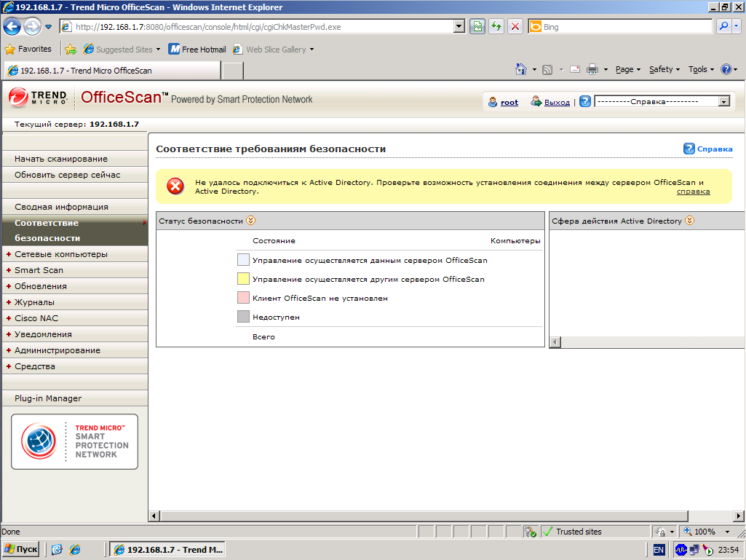This screenshot has width=746, height=560.
Task: Open the Free Hotmail link
Action: (197, 49)
